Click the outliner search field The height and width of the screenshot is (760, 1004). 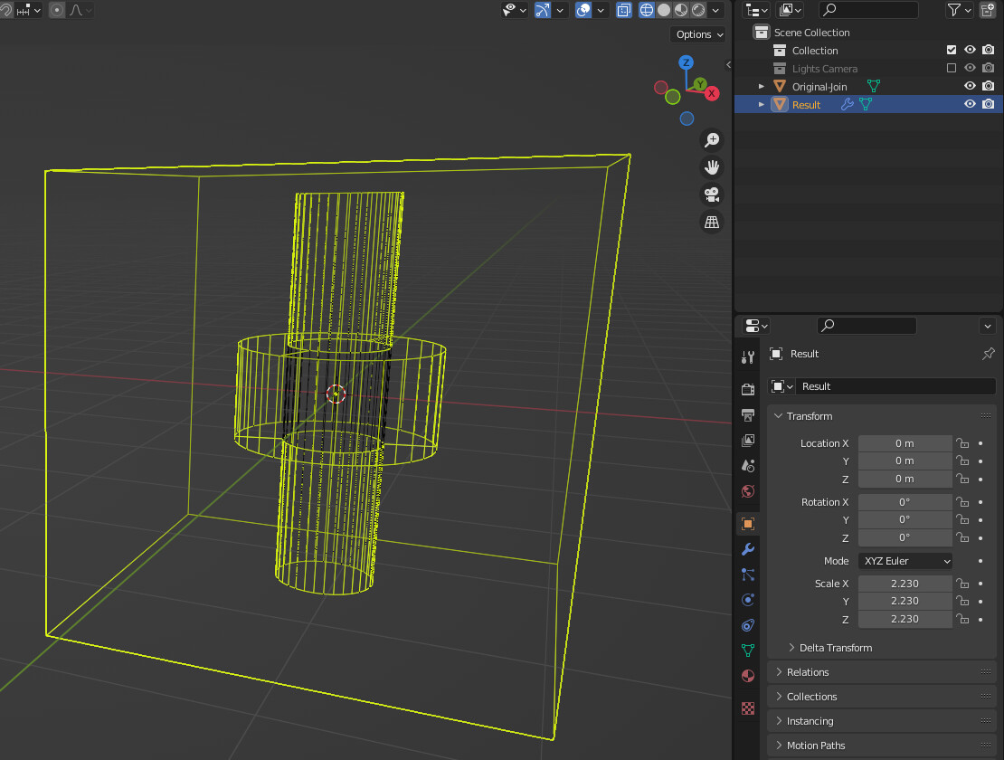pyautogui.click(x=868, y=10)
